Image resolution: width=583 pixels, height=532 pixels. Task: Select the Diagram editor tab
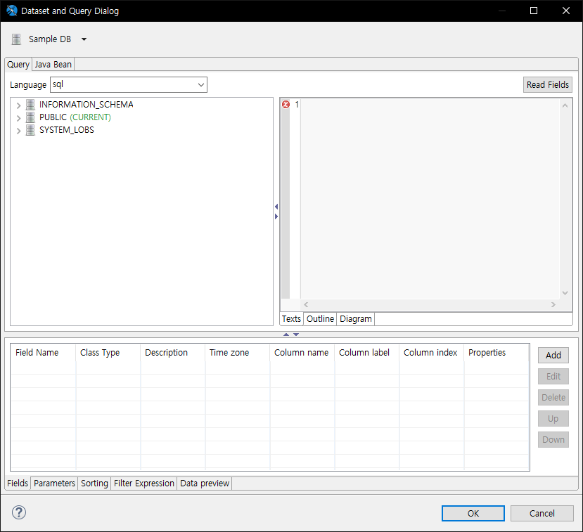click(355, 319)
